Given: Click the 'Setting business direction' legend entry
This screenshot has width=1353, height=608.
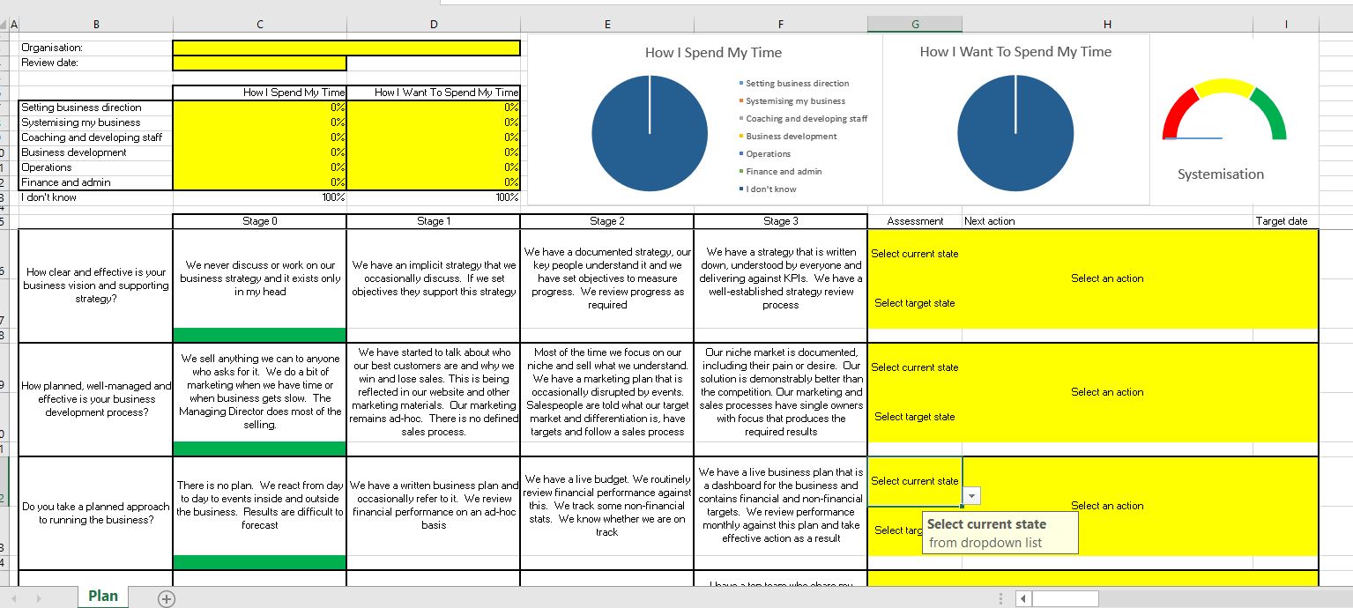Looking at the screenshot, I should click(794, 84).
